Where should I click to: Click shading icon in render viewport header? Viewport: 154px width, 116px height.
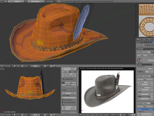[114, 115]
